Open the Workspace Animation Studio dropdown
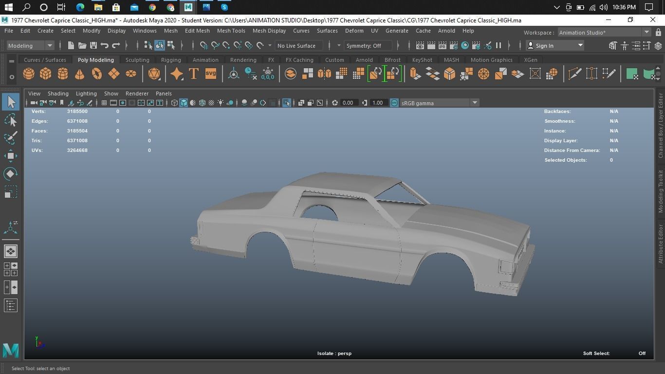665x374 pixels. 604,32
